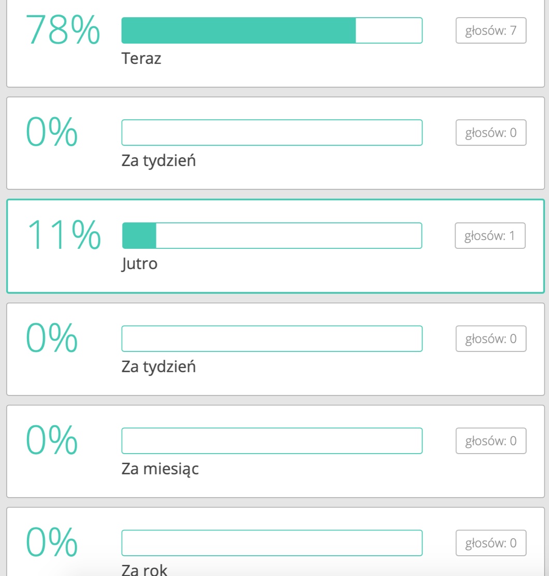Click the 11% percentage for Jutro
Viewport: 549px width, 576px height.
point(64,235)
